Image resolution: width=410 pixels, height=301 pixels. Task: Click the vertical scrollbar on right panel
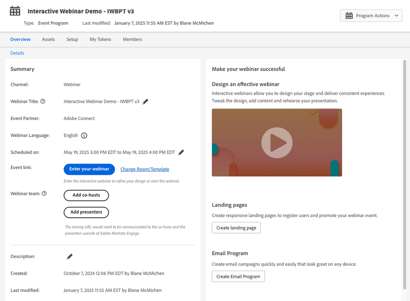(x=405, y=175)
